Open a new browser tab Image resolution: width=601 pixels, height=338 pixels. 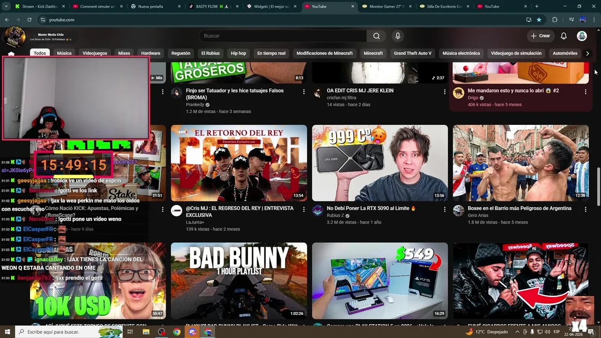click(537, 7)
